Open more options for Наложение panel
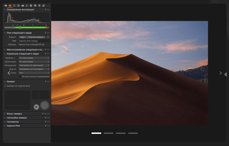This screenshot has width=229, height=146. [48, 122]
